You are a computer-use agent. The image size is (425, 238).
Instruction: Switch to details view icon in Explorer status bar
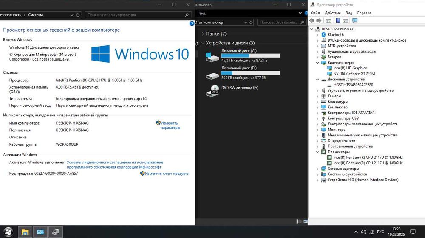click(299, 221)
